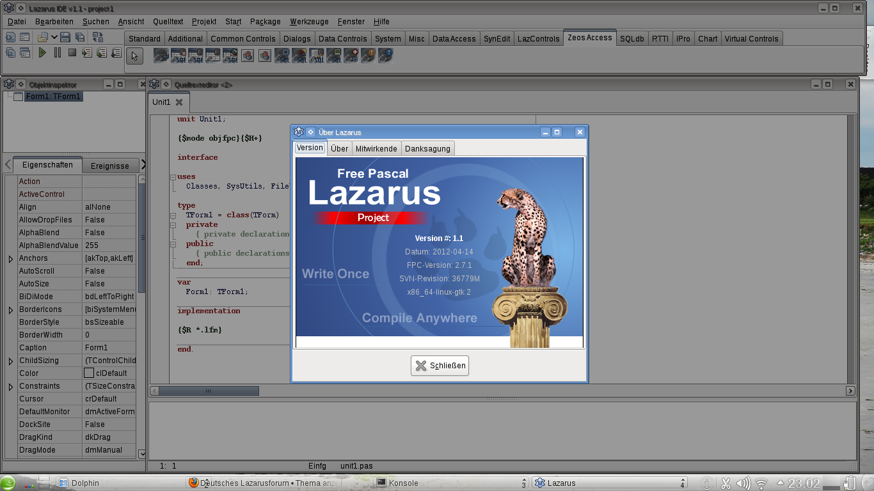Click the Color property clDefault swatch
Image resolution: width=874 pixels, height=491 pixels.
click(89, 373)
